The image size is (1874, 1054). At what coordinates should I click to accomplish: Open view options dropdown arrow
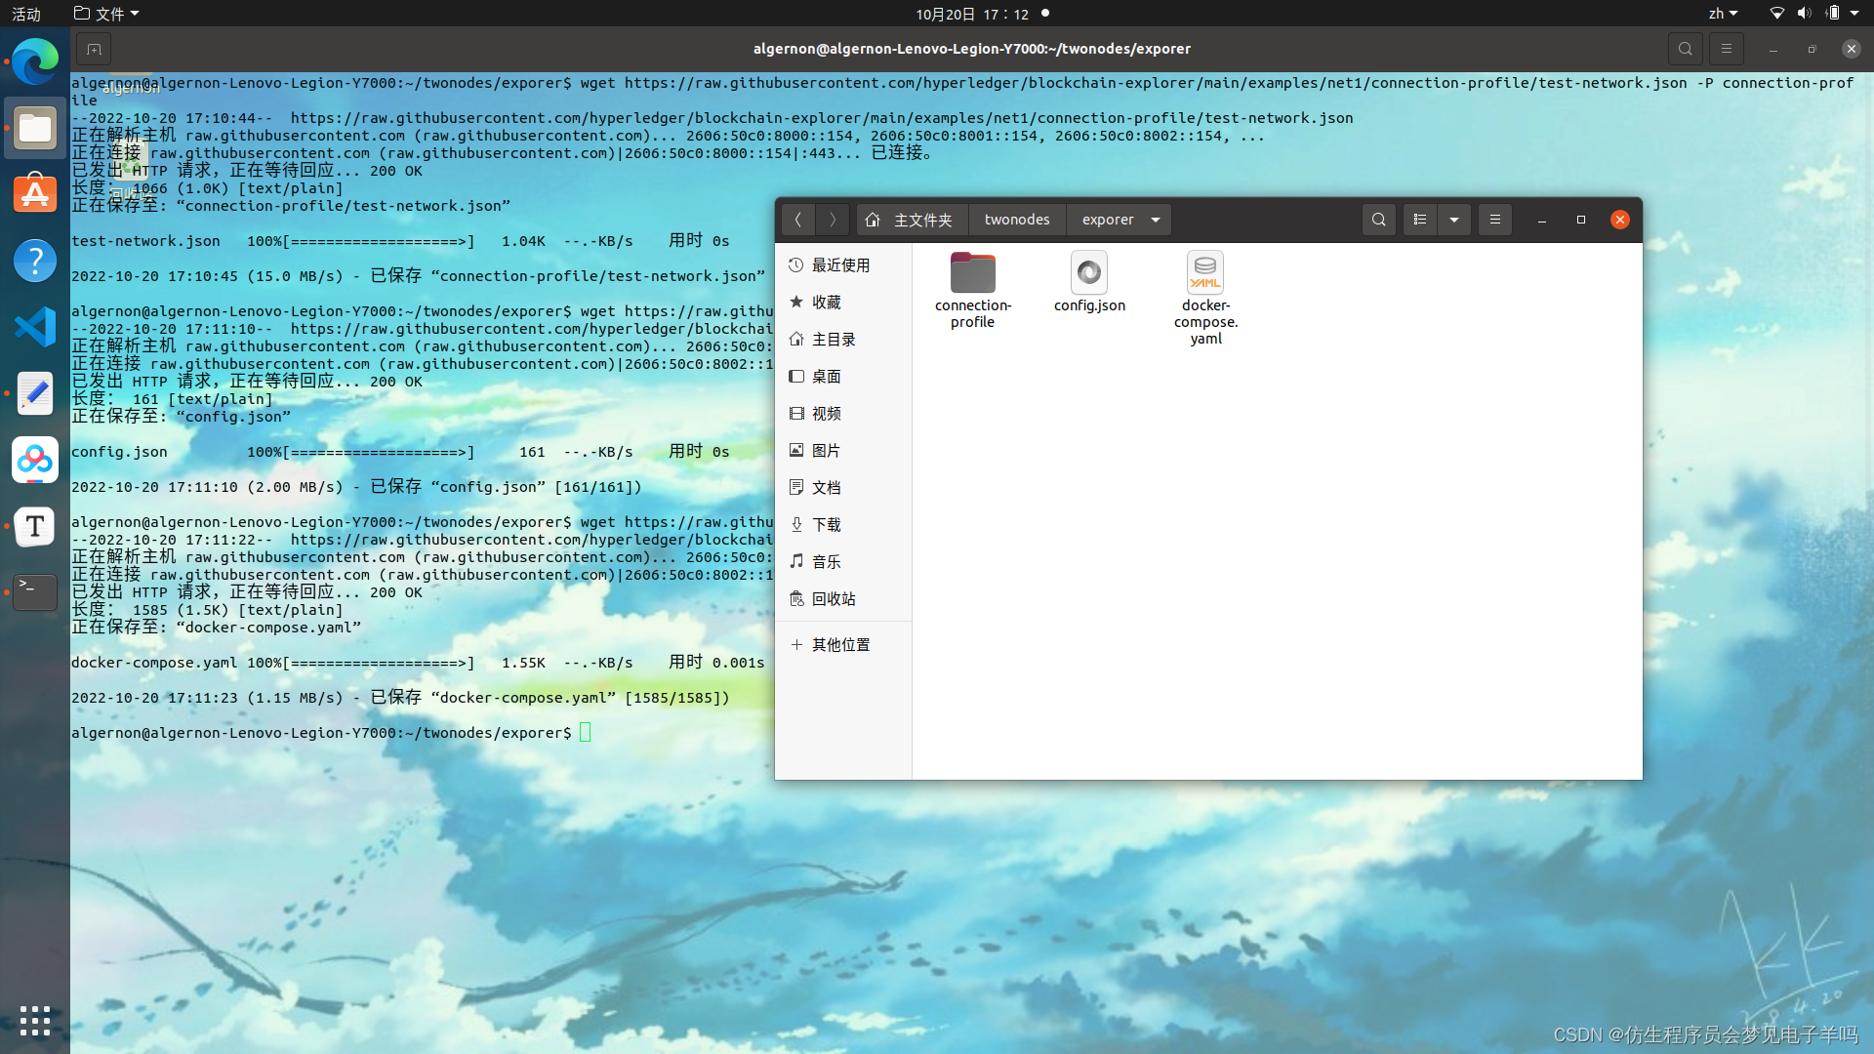pyautogui.click(x=1454, y=220)
